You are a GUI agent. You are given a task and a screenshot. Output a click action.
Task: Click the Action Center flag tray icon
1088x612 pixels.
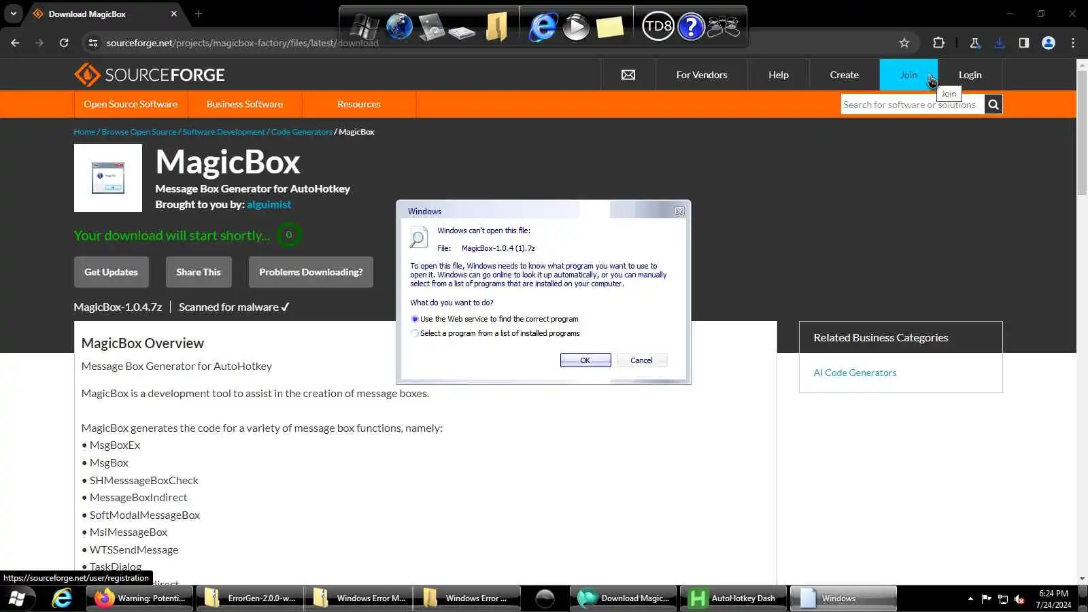[986, 599]
